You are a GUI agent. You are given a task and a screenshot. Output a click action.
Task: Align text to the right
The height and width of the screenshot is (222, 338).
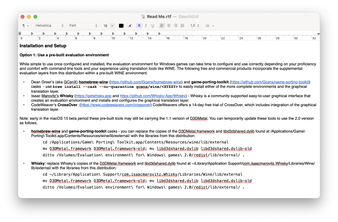(175, 26)
